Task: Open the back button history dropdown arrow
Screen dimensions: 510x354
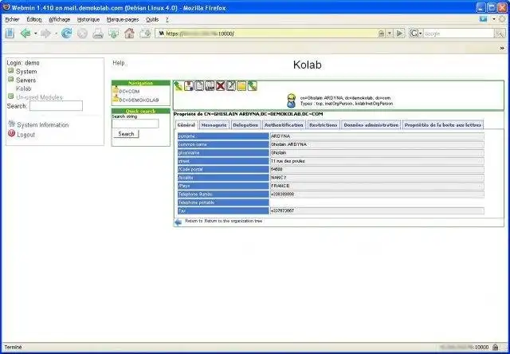Action: point(35,33)
